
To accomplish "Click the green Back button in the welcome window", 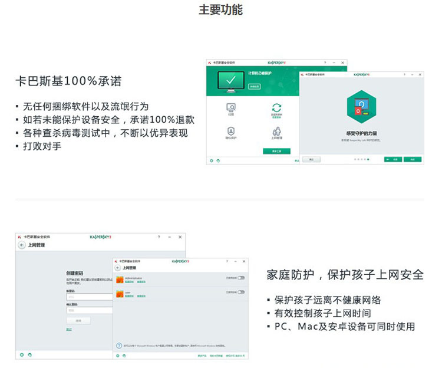I will [x=393, y=159].
